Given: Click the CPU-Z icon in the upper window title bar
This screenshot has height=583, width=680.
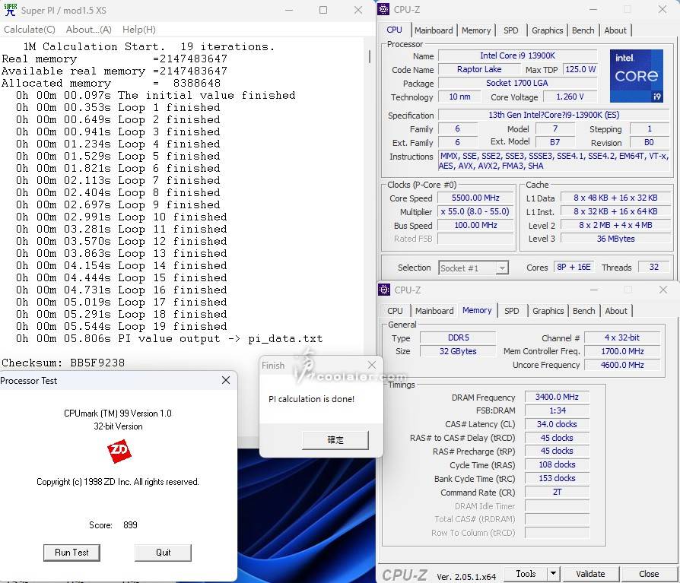Looking at the screenshot, I should pyautogui.click(x=385, y=10).
